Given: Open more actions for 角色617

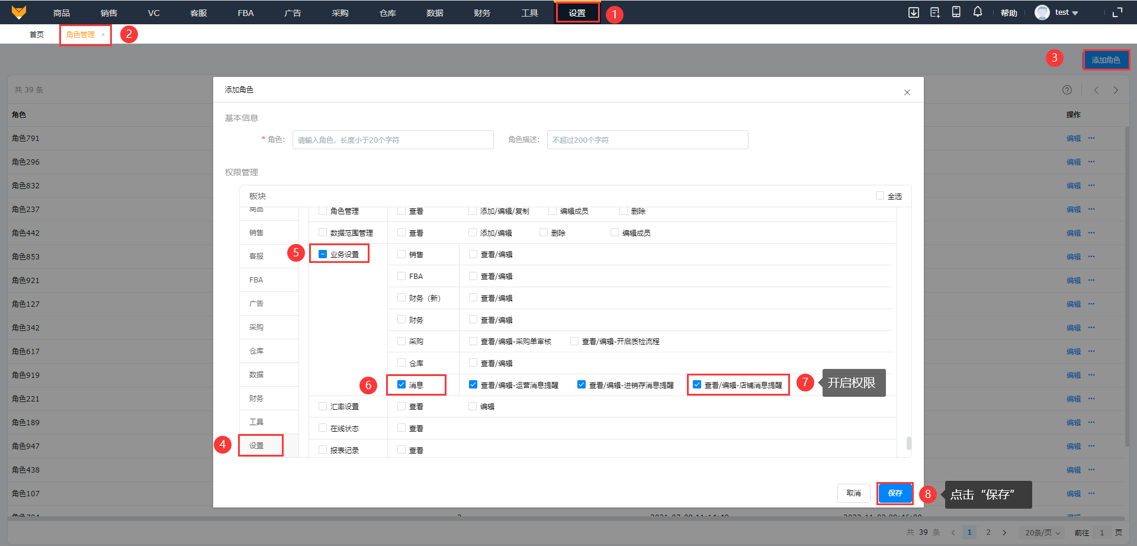Looking at the screenshot, I should (x=1091, y=351).
